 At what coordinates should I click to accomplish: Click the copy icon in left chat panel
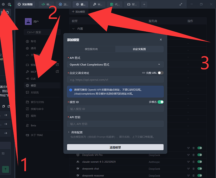4,106
